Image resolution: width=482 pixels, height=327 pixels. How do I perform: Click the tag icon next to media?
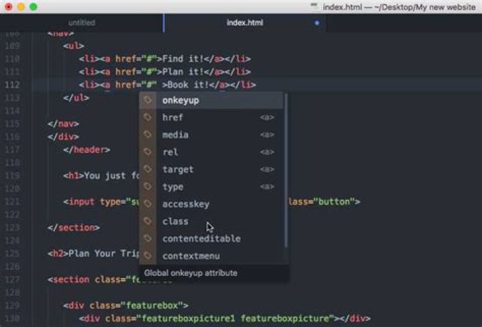(x=148, y=135)
